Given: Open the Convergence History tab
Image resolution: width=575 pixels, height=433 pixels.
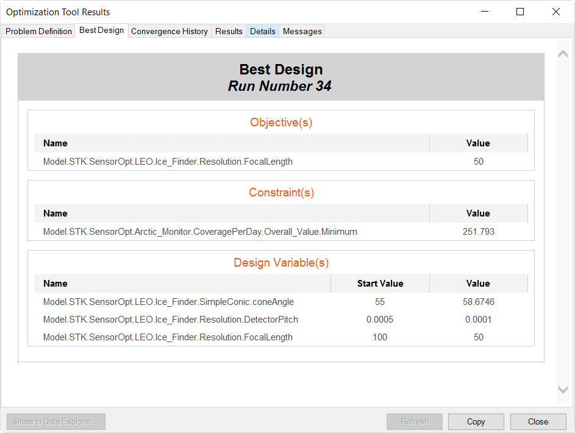Looking at the screenshot, I should 170,31.
